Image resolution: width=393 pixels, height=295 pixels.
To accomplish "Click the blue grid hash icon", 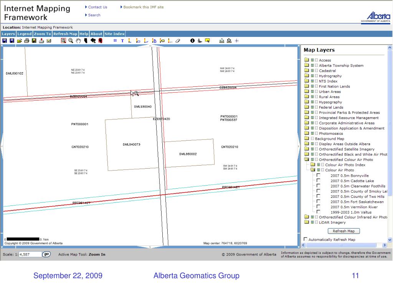I will 115,41.
